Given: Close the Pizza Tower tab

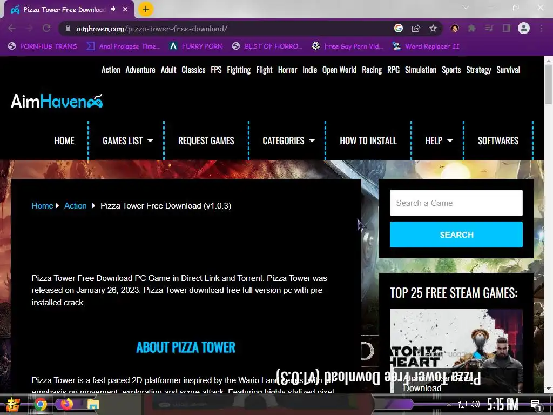Looking at the screenshot, I should [x=125, y=10].
